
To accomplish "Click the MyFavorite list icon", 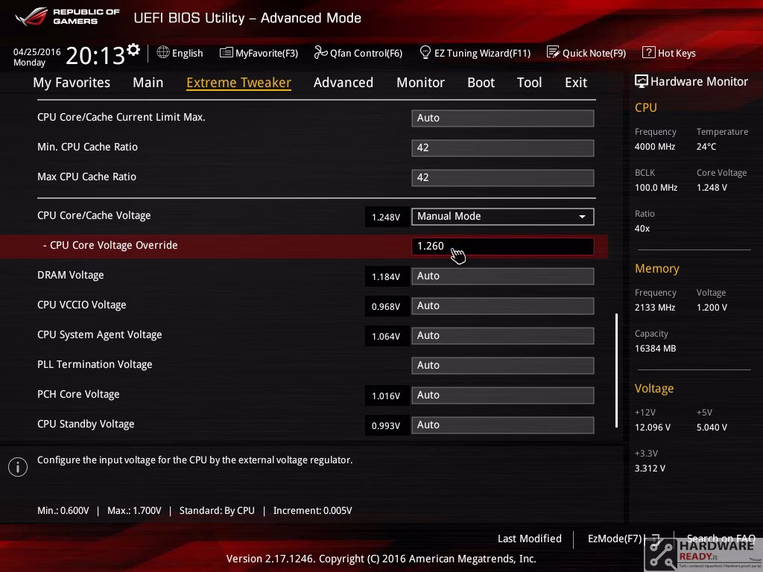I will 226,53.
